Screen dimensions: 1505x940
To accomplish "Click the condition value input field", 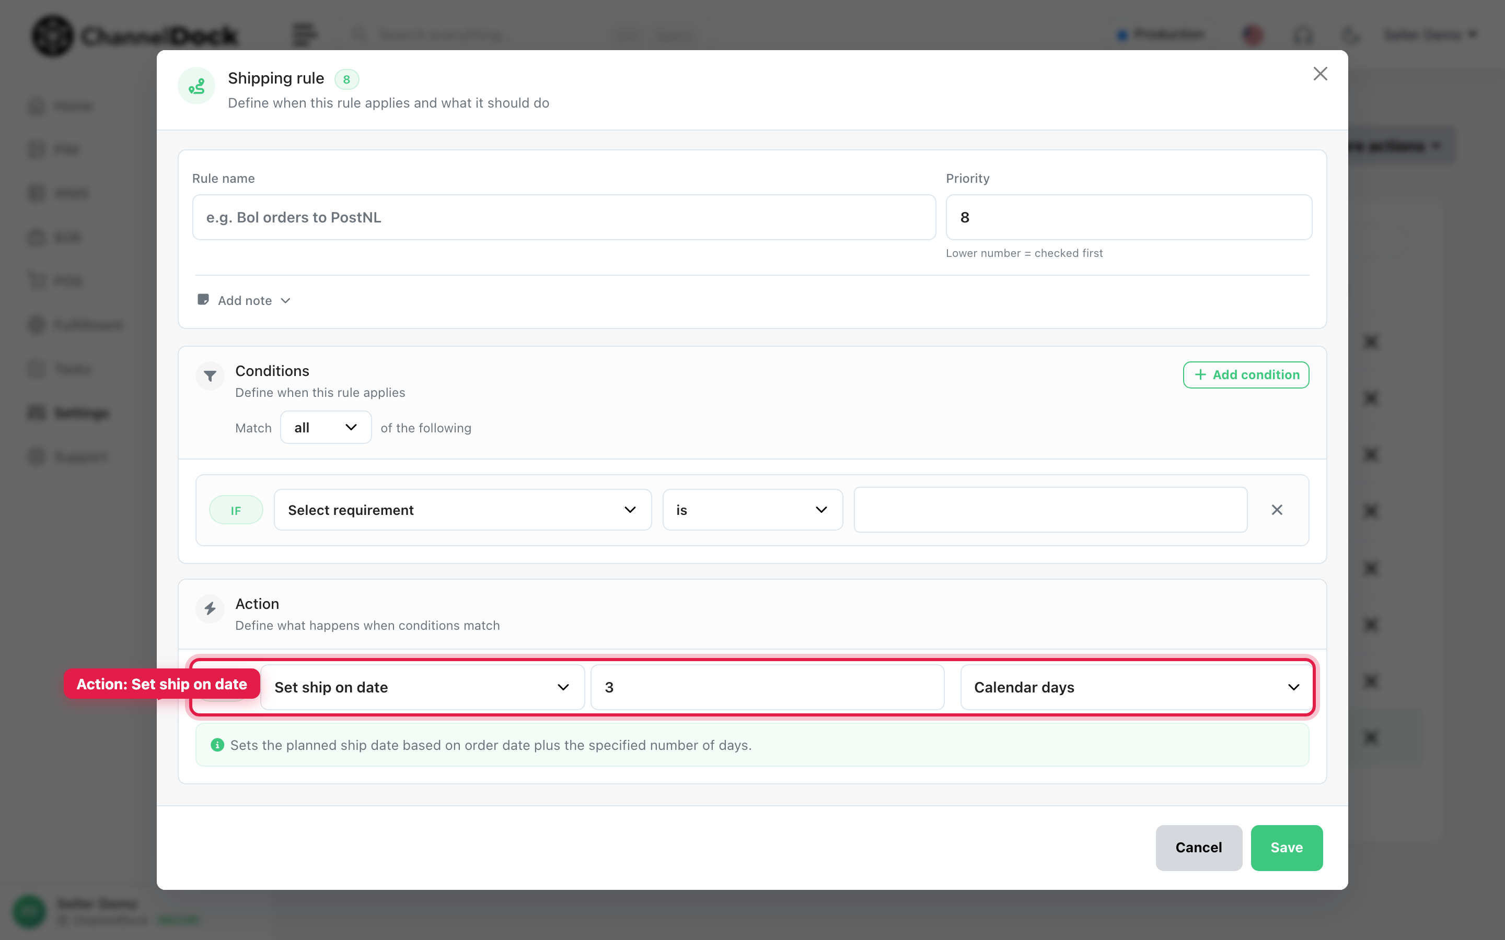I will (x=1050, y=510).
